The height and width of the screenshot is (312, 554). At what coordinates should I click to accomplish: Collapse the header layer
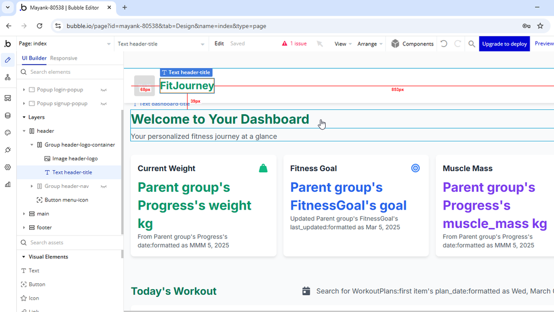click(x=24, y=131)
